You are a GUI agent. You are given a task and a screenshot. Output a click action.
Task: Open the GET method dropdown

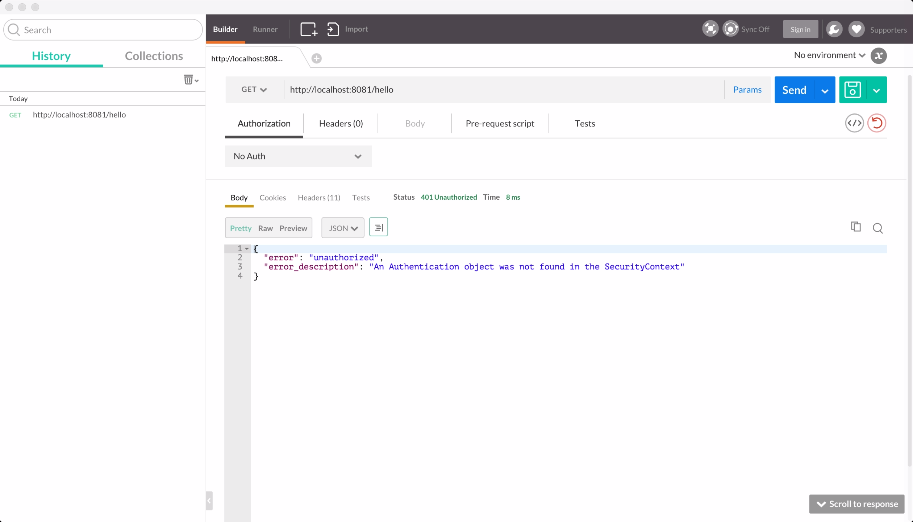254,90
